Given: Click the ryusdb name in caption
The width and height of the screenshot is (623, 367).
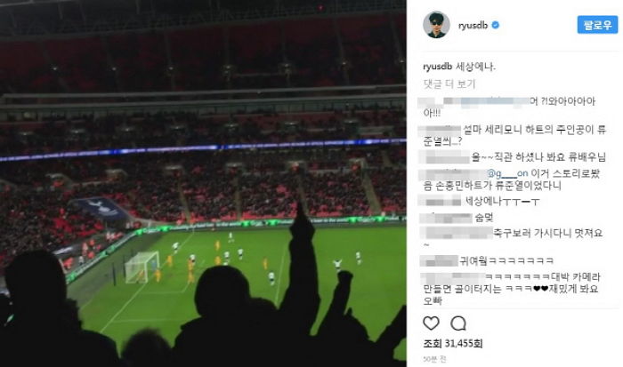Looking at the screenshot, I should coord(438,67).
